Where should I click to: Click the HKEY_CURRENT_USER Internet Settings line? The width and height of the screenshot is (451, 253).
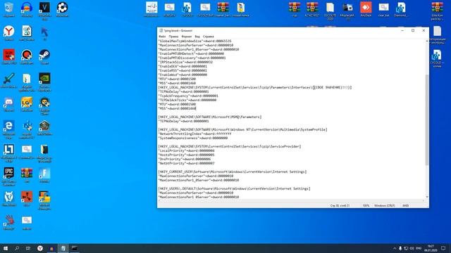(232, 171)
